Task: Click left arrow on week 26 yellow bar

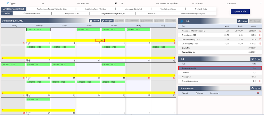Action: pyautogui.click(x=2, y=93)
